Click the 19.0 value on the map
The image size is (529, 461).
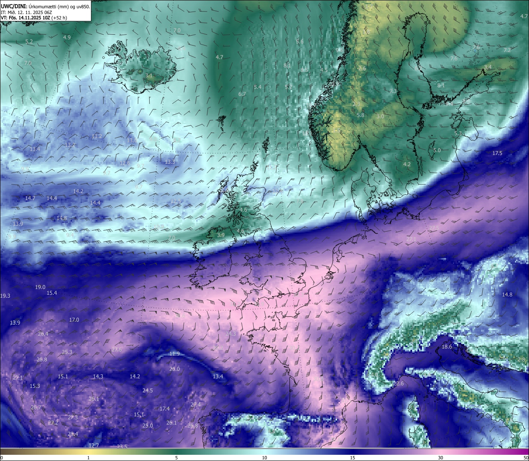[x=40, y=287]
